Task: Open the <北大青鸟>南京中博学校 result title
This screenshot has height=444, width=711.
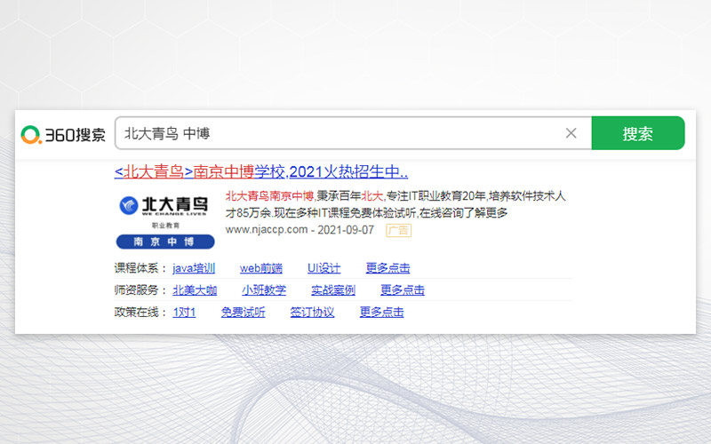Action: click(x=261, y=172)
